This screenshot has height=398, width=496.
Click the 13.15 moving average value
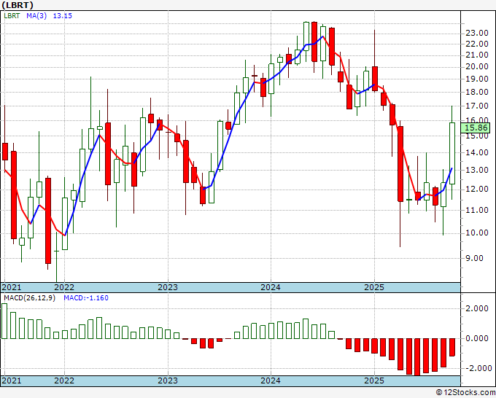click(62, 16)
